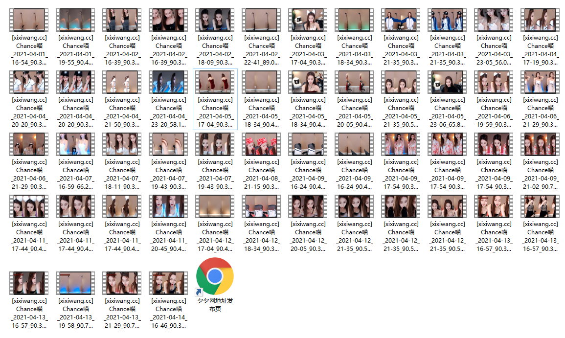Select the 2021-04-04 23-20 video thumbnail
The height and width of the screenshot is (338, 565).
168,82
